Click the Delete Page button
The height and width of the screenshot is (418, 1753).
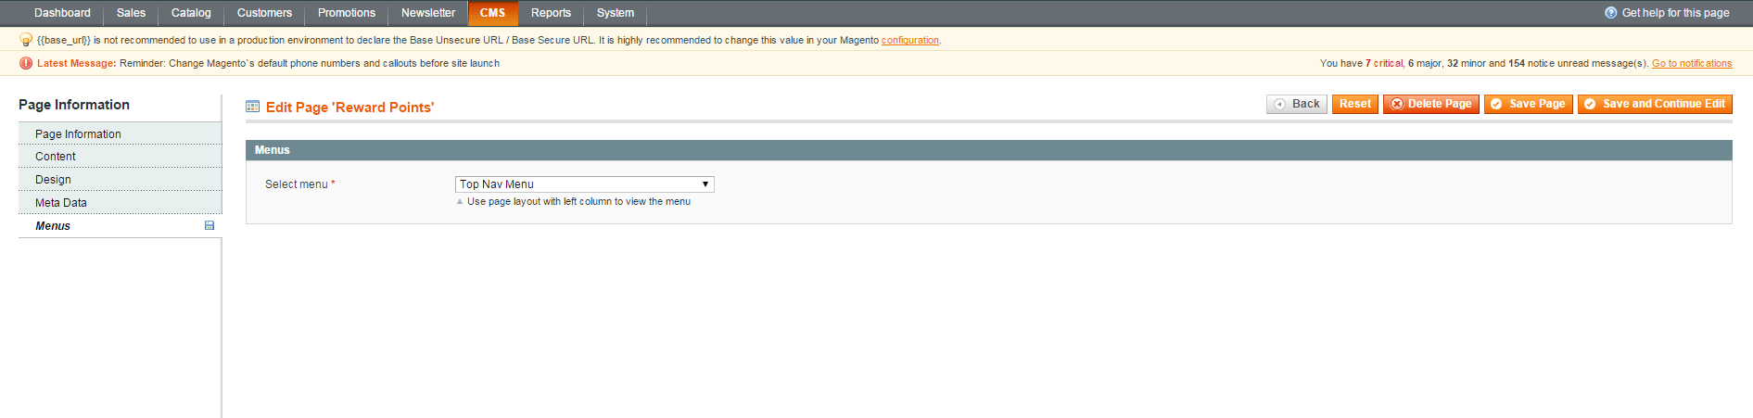click(x=1430, y=104)
